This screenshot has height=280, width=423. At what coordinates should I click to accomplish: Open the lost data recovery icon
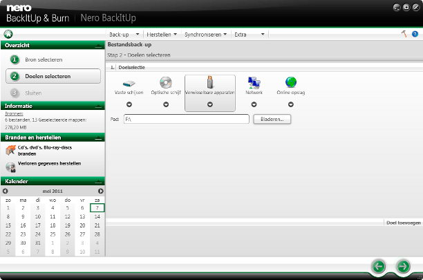point(11,167)
